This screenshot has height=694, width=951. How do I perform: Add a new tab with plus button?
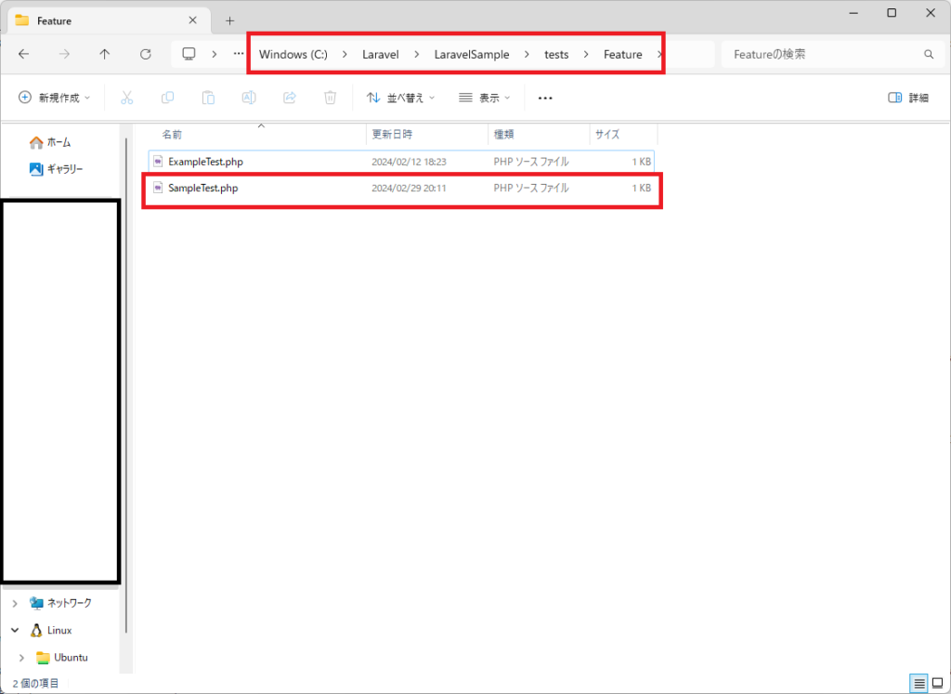tap(229, 20)
